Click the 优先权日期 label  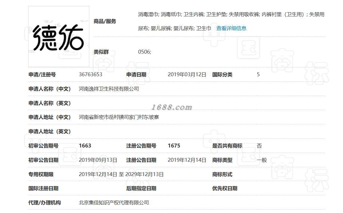(x=225, y=189)
